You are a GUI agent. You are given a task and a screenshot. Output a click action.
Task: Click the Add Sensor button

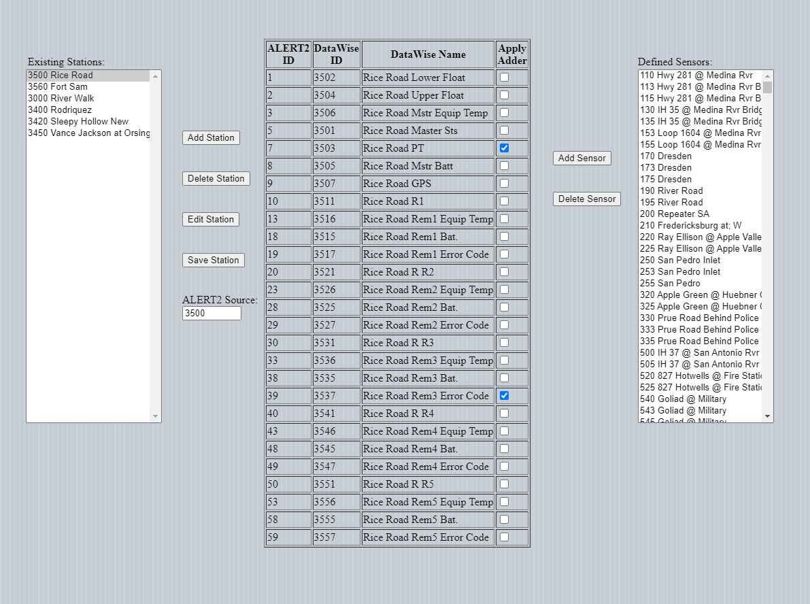click(581, 158)
